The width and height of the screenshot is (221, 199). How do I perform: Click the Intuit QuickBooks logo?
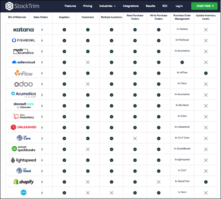[24, 149]
